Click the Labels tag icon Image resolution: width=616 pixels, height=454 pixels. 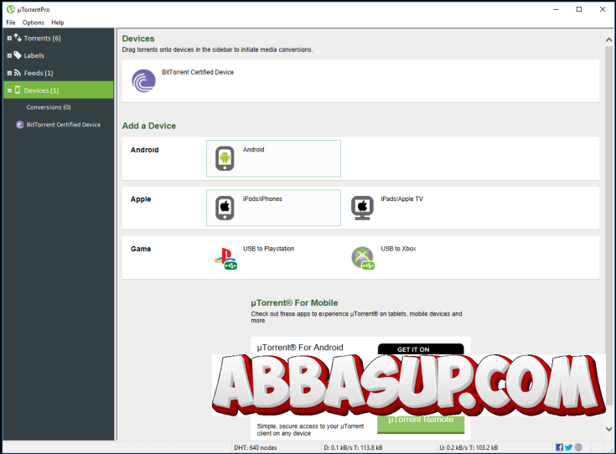[x=18, y=55]
